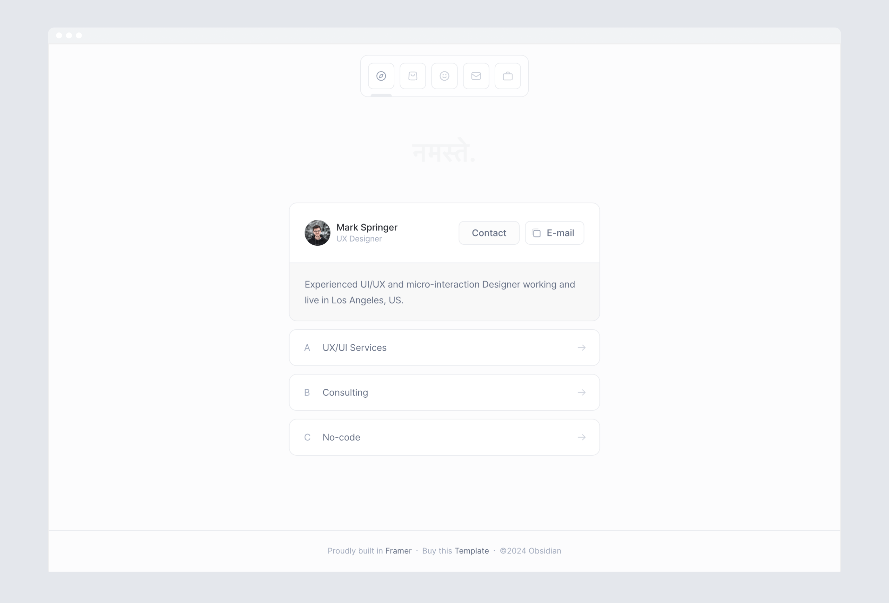The image size is (889, 603).
Task: Click the No-code row arrow
Action: coord(581,437)
